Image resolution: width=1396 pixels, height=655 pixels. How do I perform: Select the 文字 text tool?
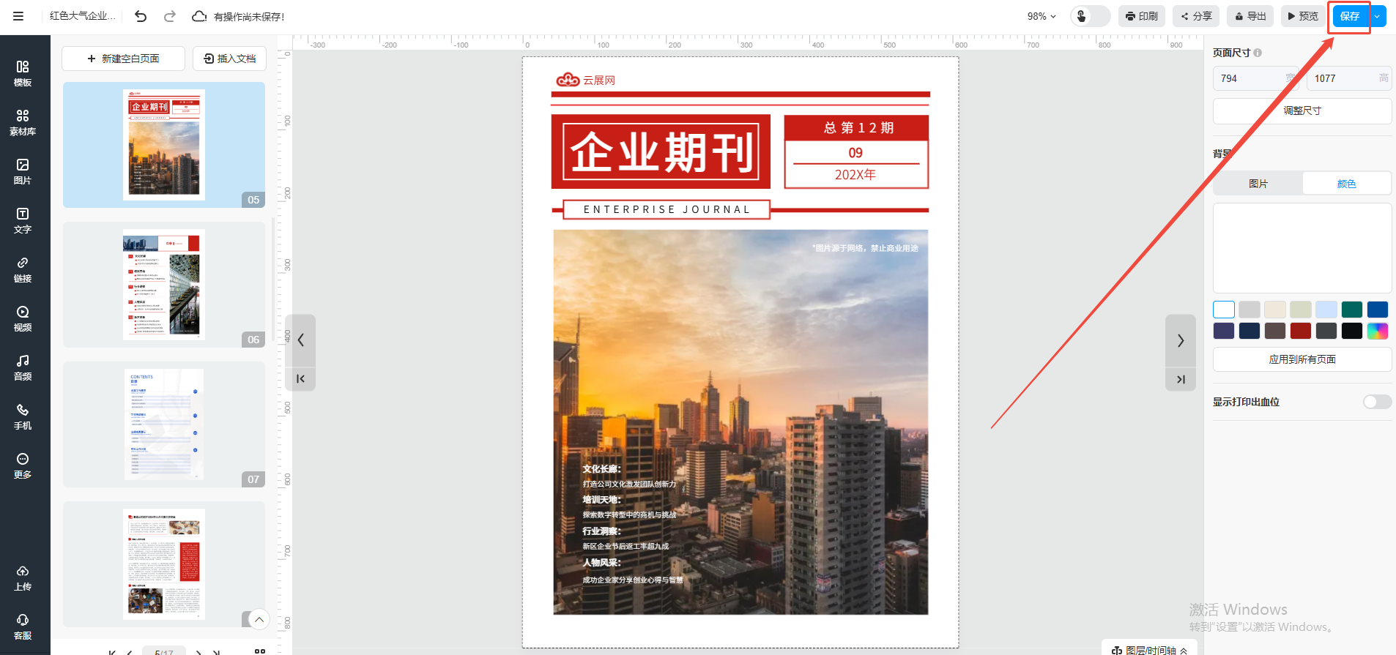pos(23,220)
